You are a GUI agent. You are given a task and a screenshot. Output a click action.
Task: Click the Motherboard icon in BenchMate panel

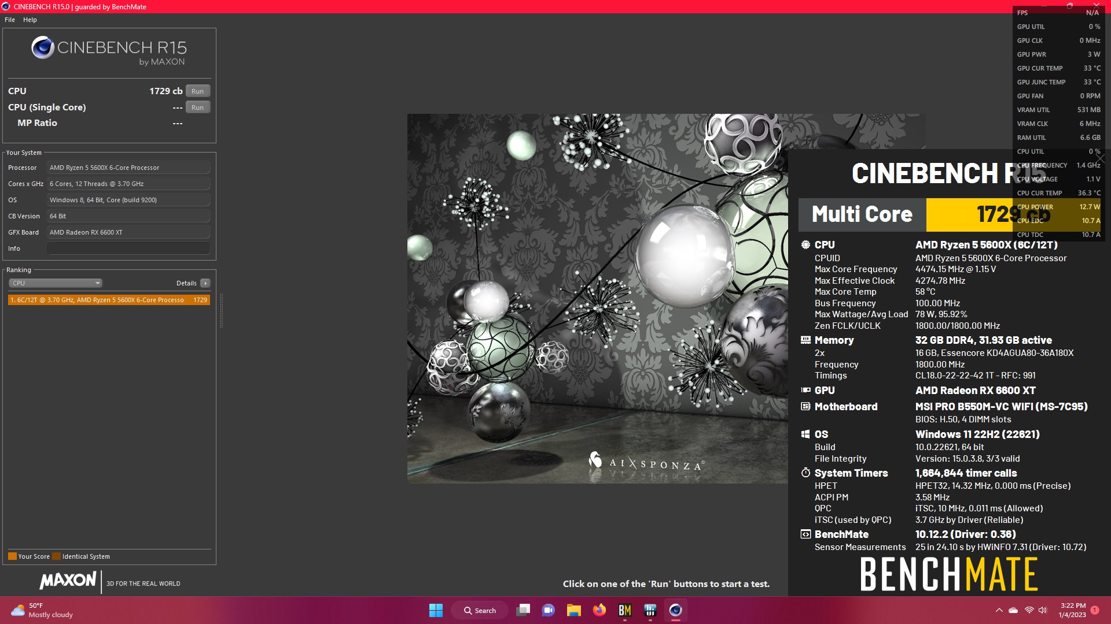805,406
